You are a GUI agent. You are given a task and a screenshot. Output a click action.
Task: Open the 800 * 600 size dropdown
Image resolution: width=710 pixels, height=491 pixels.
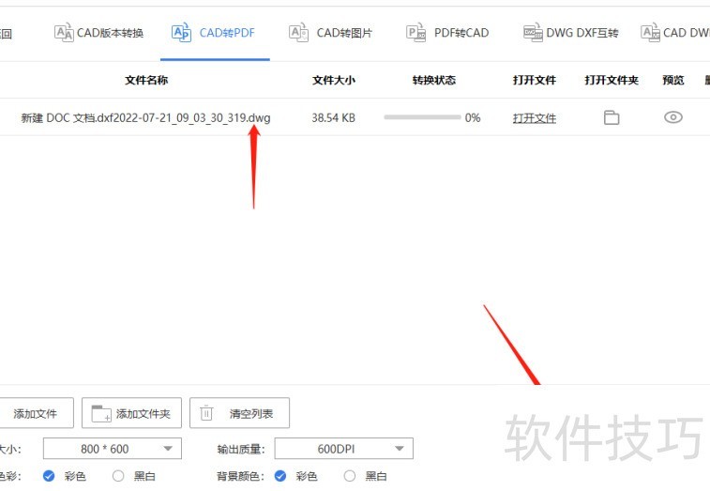[x=113, y=449]
